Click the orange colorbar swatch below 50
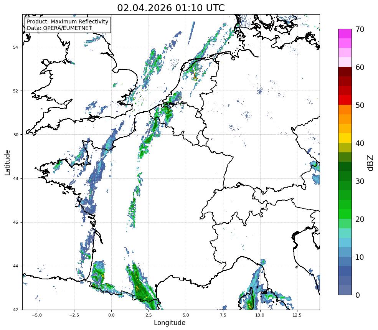This screenshot has height=330, width=378. (345, 109)
